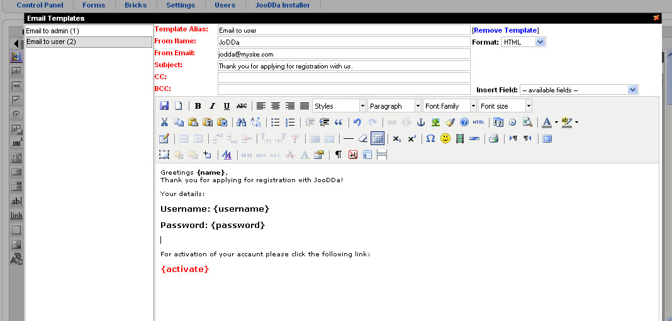Click the CC input field

pos(344,77)
